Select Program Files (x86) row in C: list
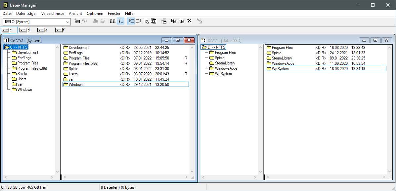Screen dimensions: 396x191 (x=125, y=63)
